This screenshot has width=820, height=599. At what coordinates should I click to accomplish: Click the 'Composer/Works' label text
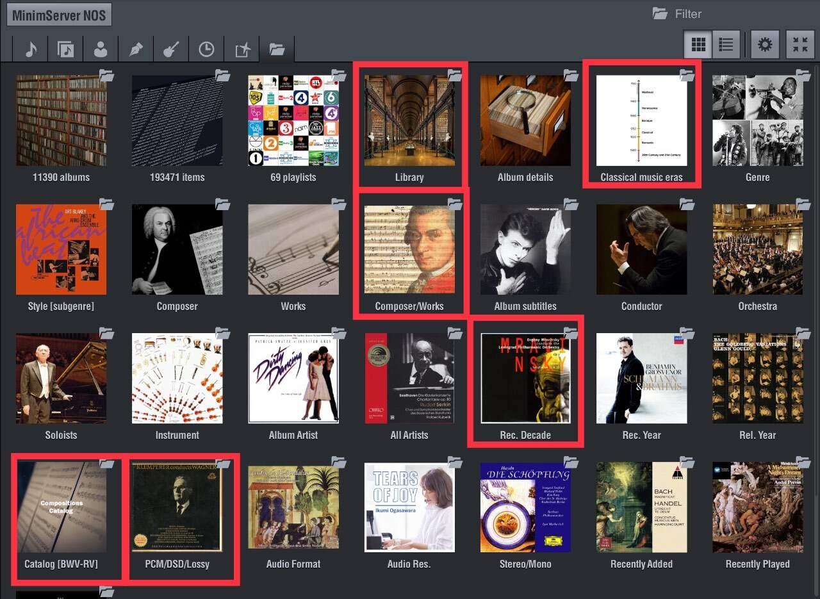coord(409,306)
